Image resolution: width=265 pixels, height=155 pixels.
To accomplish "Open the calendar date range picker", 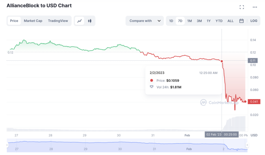I will (x=241, y=21).
